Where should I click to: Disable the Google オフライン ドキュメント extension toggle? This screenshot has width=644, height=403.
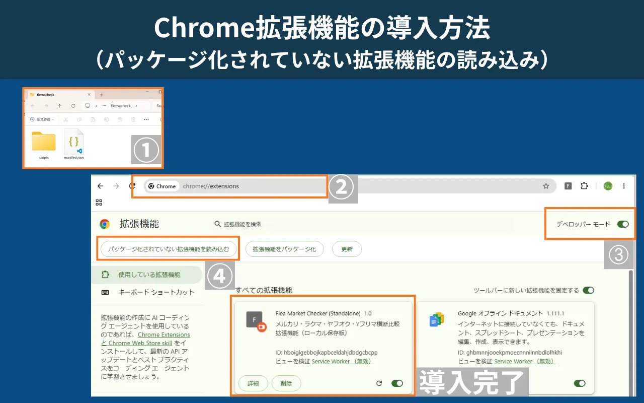point(580,383)
